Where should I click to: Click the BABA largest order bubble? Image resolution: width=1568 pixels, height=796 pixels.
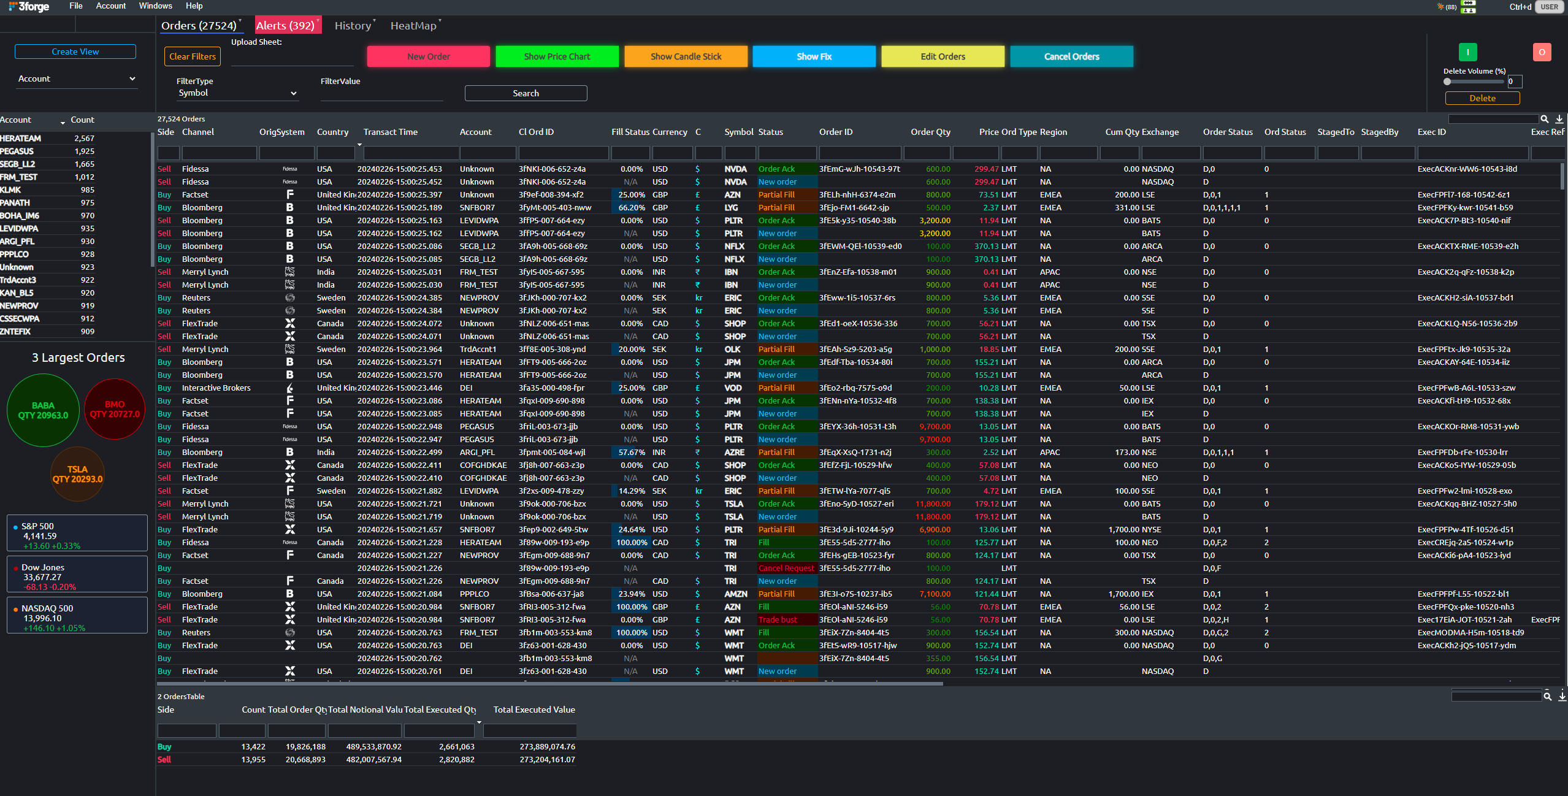tap(43, 410)
